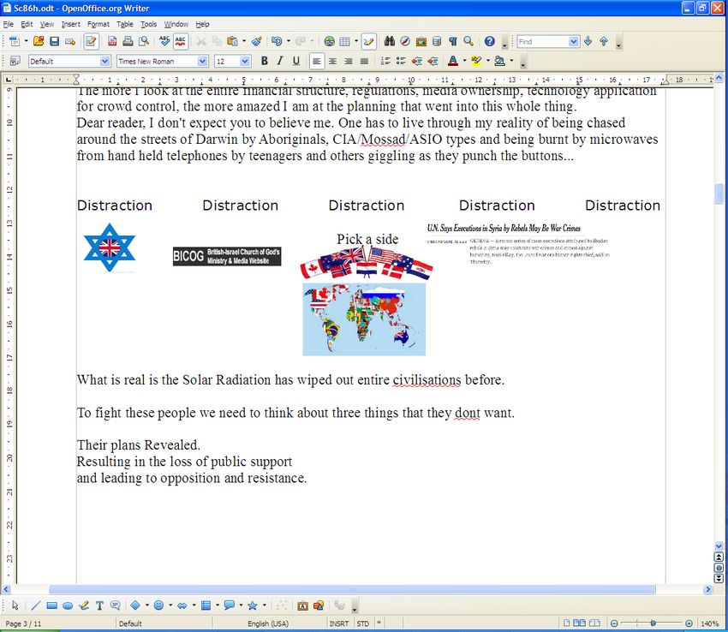This screenshot has height=632, width=728.
Task: Click INSRT mode in the status bar
Action: (x=339, y=623)
